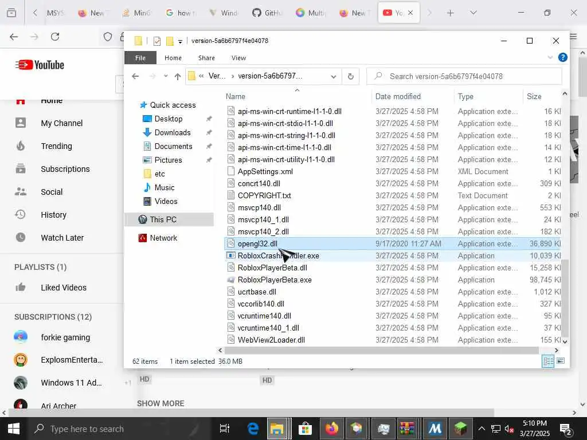Open History in YouTube sidebar

[x=53, y=215]
